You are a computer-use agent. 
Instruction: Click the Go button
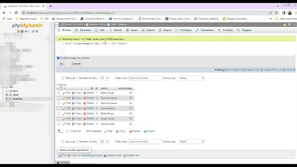click(x=62, y=64)
